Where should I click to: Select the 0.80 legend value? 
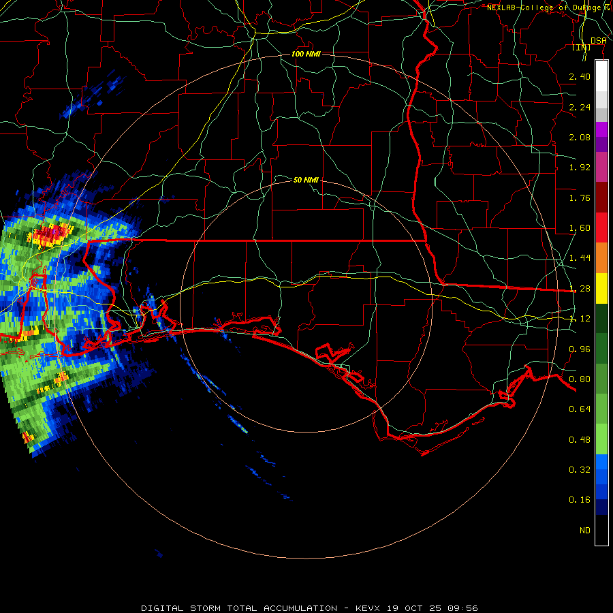tap(580, 379)
